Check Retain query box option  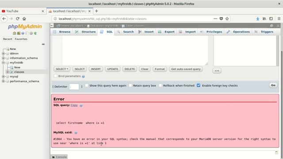coord(130,85)
